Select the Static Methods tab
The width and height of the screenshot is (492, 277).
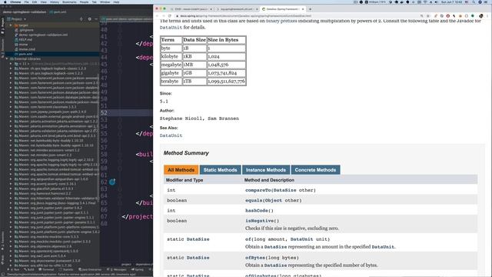click(221, 170)
